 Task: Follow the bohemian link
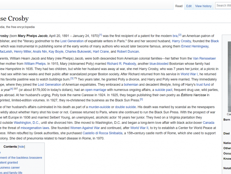(x=131, y=84)
